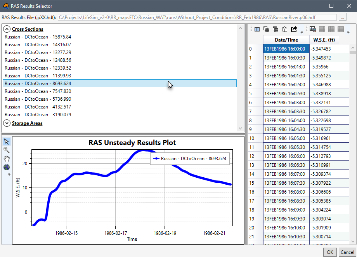Expand the Storage Areas section

pyautogui.click(x=7, y=123)
